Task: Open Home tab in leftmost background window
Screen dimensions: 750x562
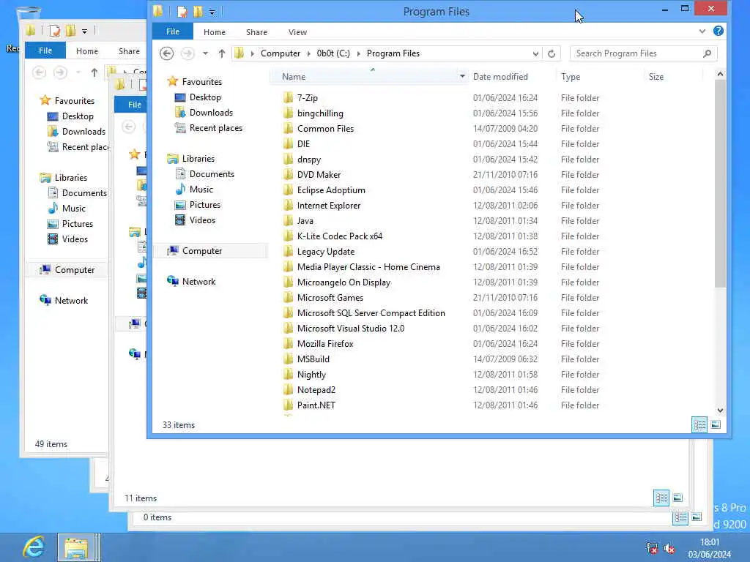Action: (86, 51)
